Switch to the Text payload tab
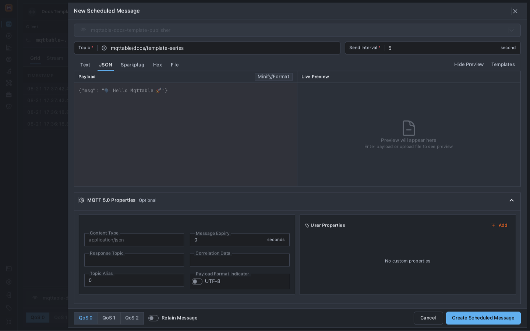530x331 pixels. coord(85,65)
